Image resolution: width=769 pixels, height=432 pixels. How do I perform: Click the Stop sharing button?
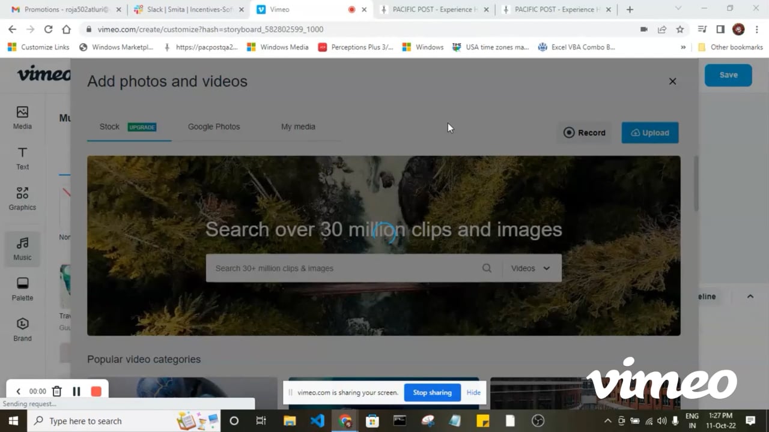tap(433, 392)
